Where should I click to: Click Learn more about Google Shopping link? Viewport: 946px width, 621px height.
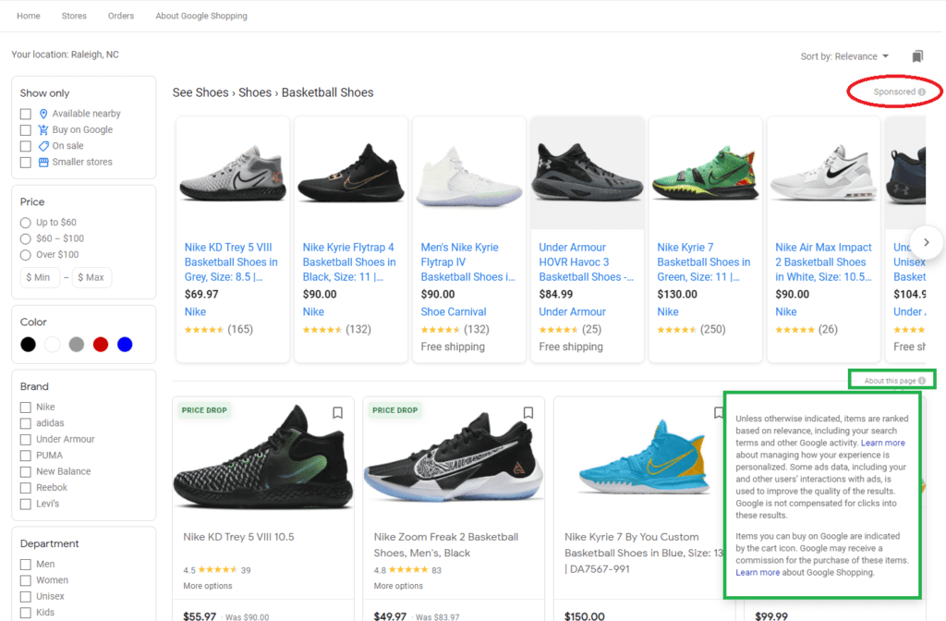click(x=758, y=573)
